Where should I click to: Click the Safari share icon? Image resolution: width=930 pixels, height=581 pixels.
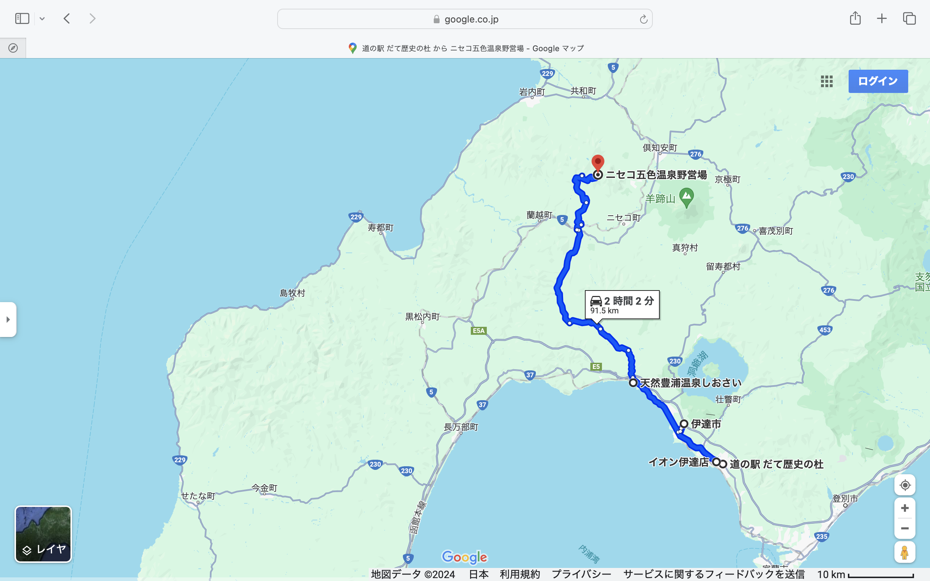coord(855,19)
